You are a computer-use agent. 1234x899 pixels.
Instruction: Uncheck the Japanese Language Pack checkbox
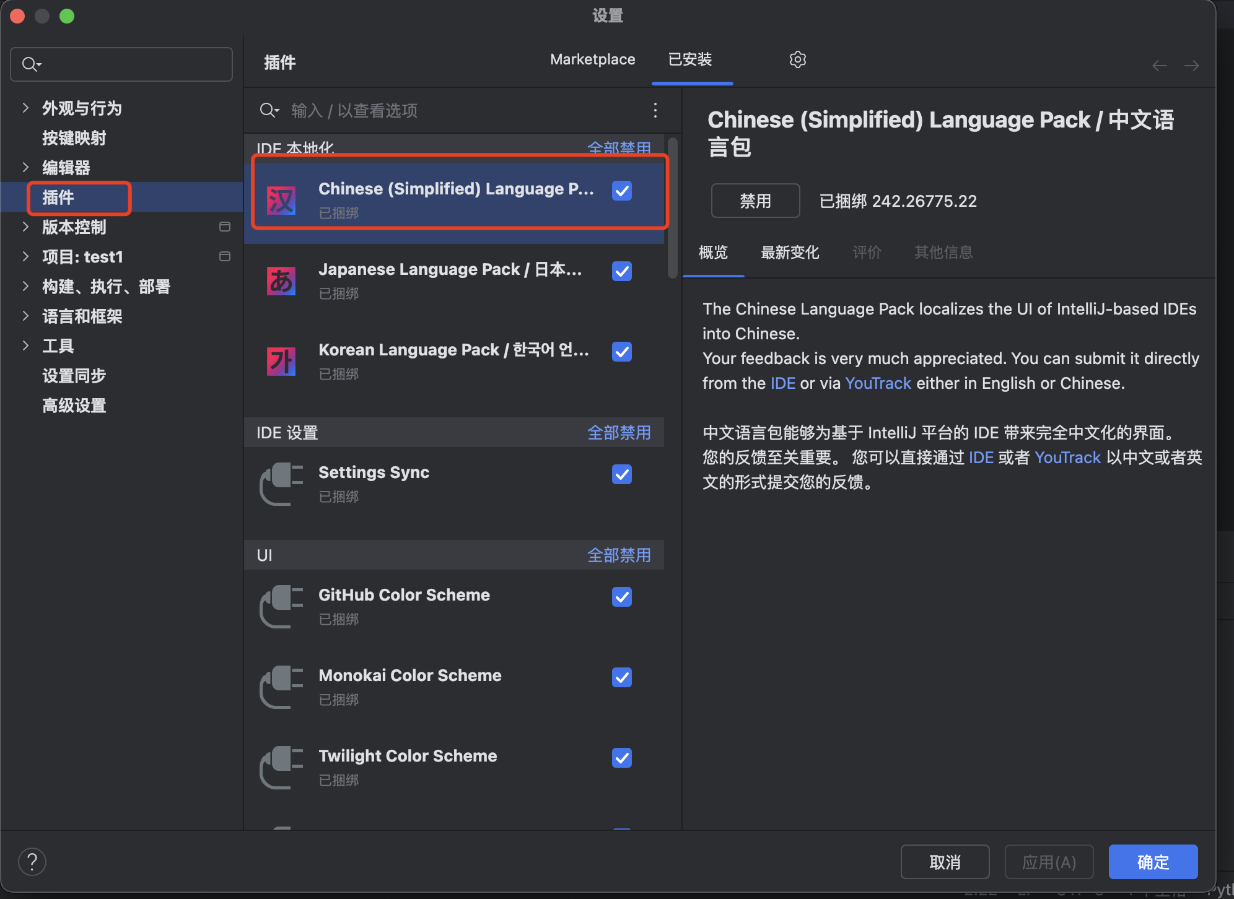pyautogui.click(x=621, y=271)
